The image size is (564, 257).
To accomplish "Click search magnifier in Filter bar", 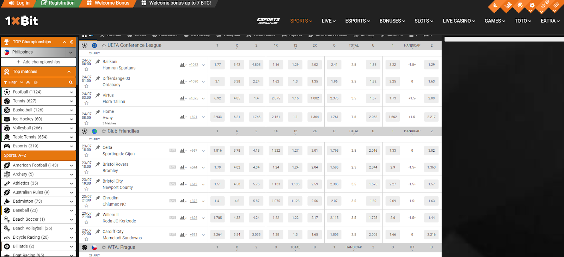I will tap(71, 82).
